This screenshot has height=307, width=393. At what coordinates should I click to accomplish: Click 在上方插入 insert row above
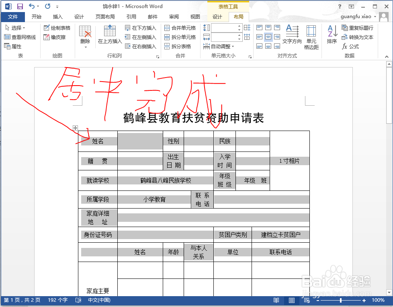pos(110,35)
